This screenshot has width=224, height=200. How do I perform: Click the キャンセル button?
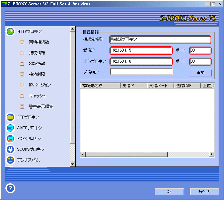pos(204,192)
